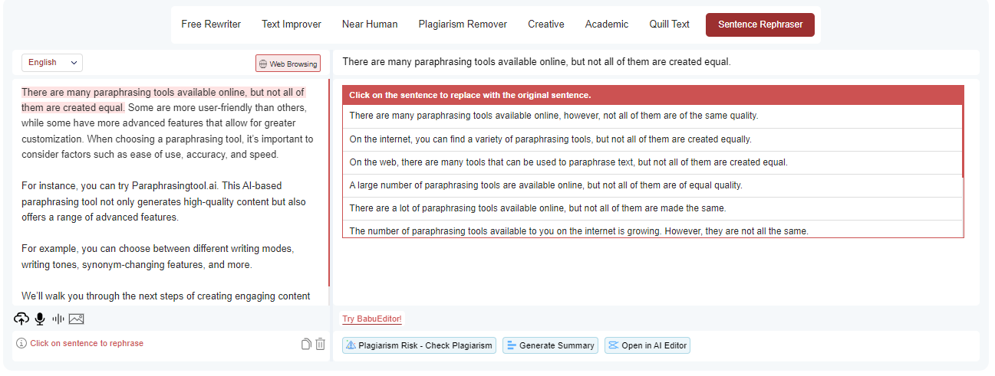This screenshot has width=995, height=376.
Task: Click the cloud upload file icon
Action: (21, 319)
